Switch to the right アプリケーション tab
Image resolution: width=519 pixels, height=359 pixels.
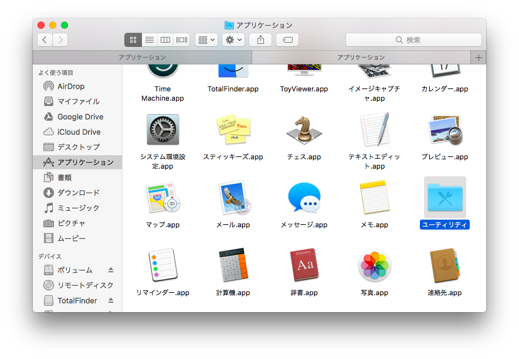coord(361,57)
